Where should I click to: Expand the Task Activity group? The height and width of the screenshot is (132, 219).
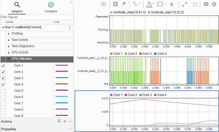coord(9,40)
